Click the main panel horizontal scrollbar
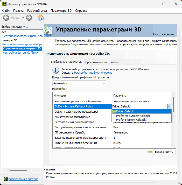This screenshot has width=182, height=185. (x=105, y=182)
